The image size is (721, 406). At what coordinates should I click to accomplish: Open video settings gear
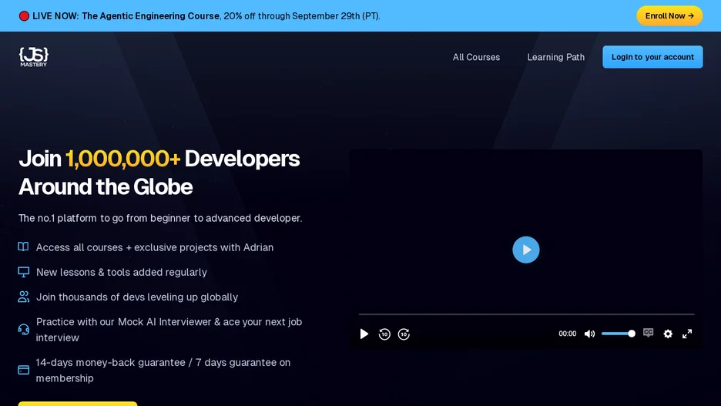668,334
